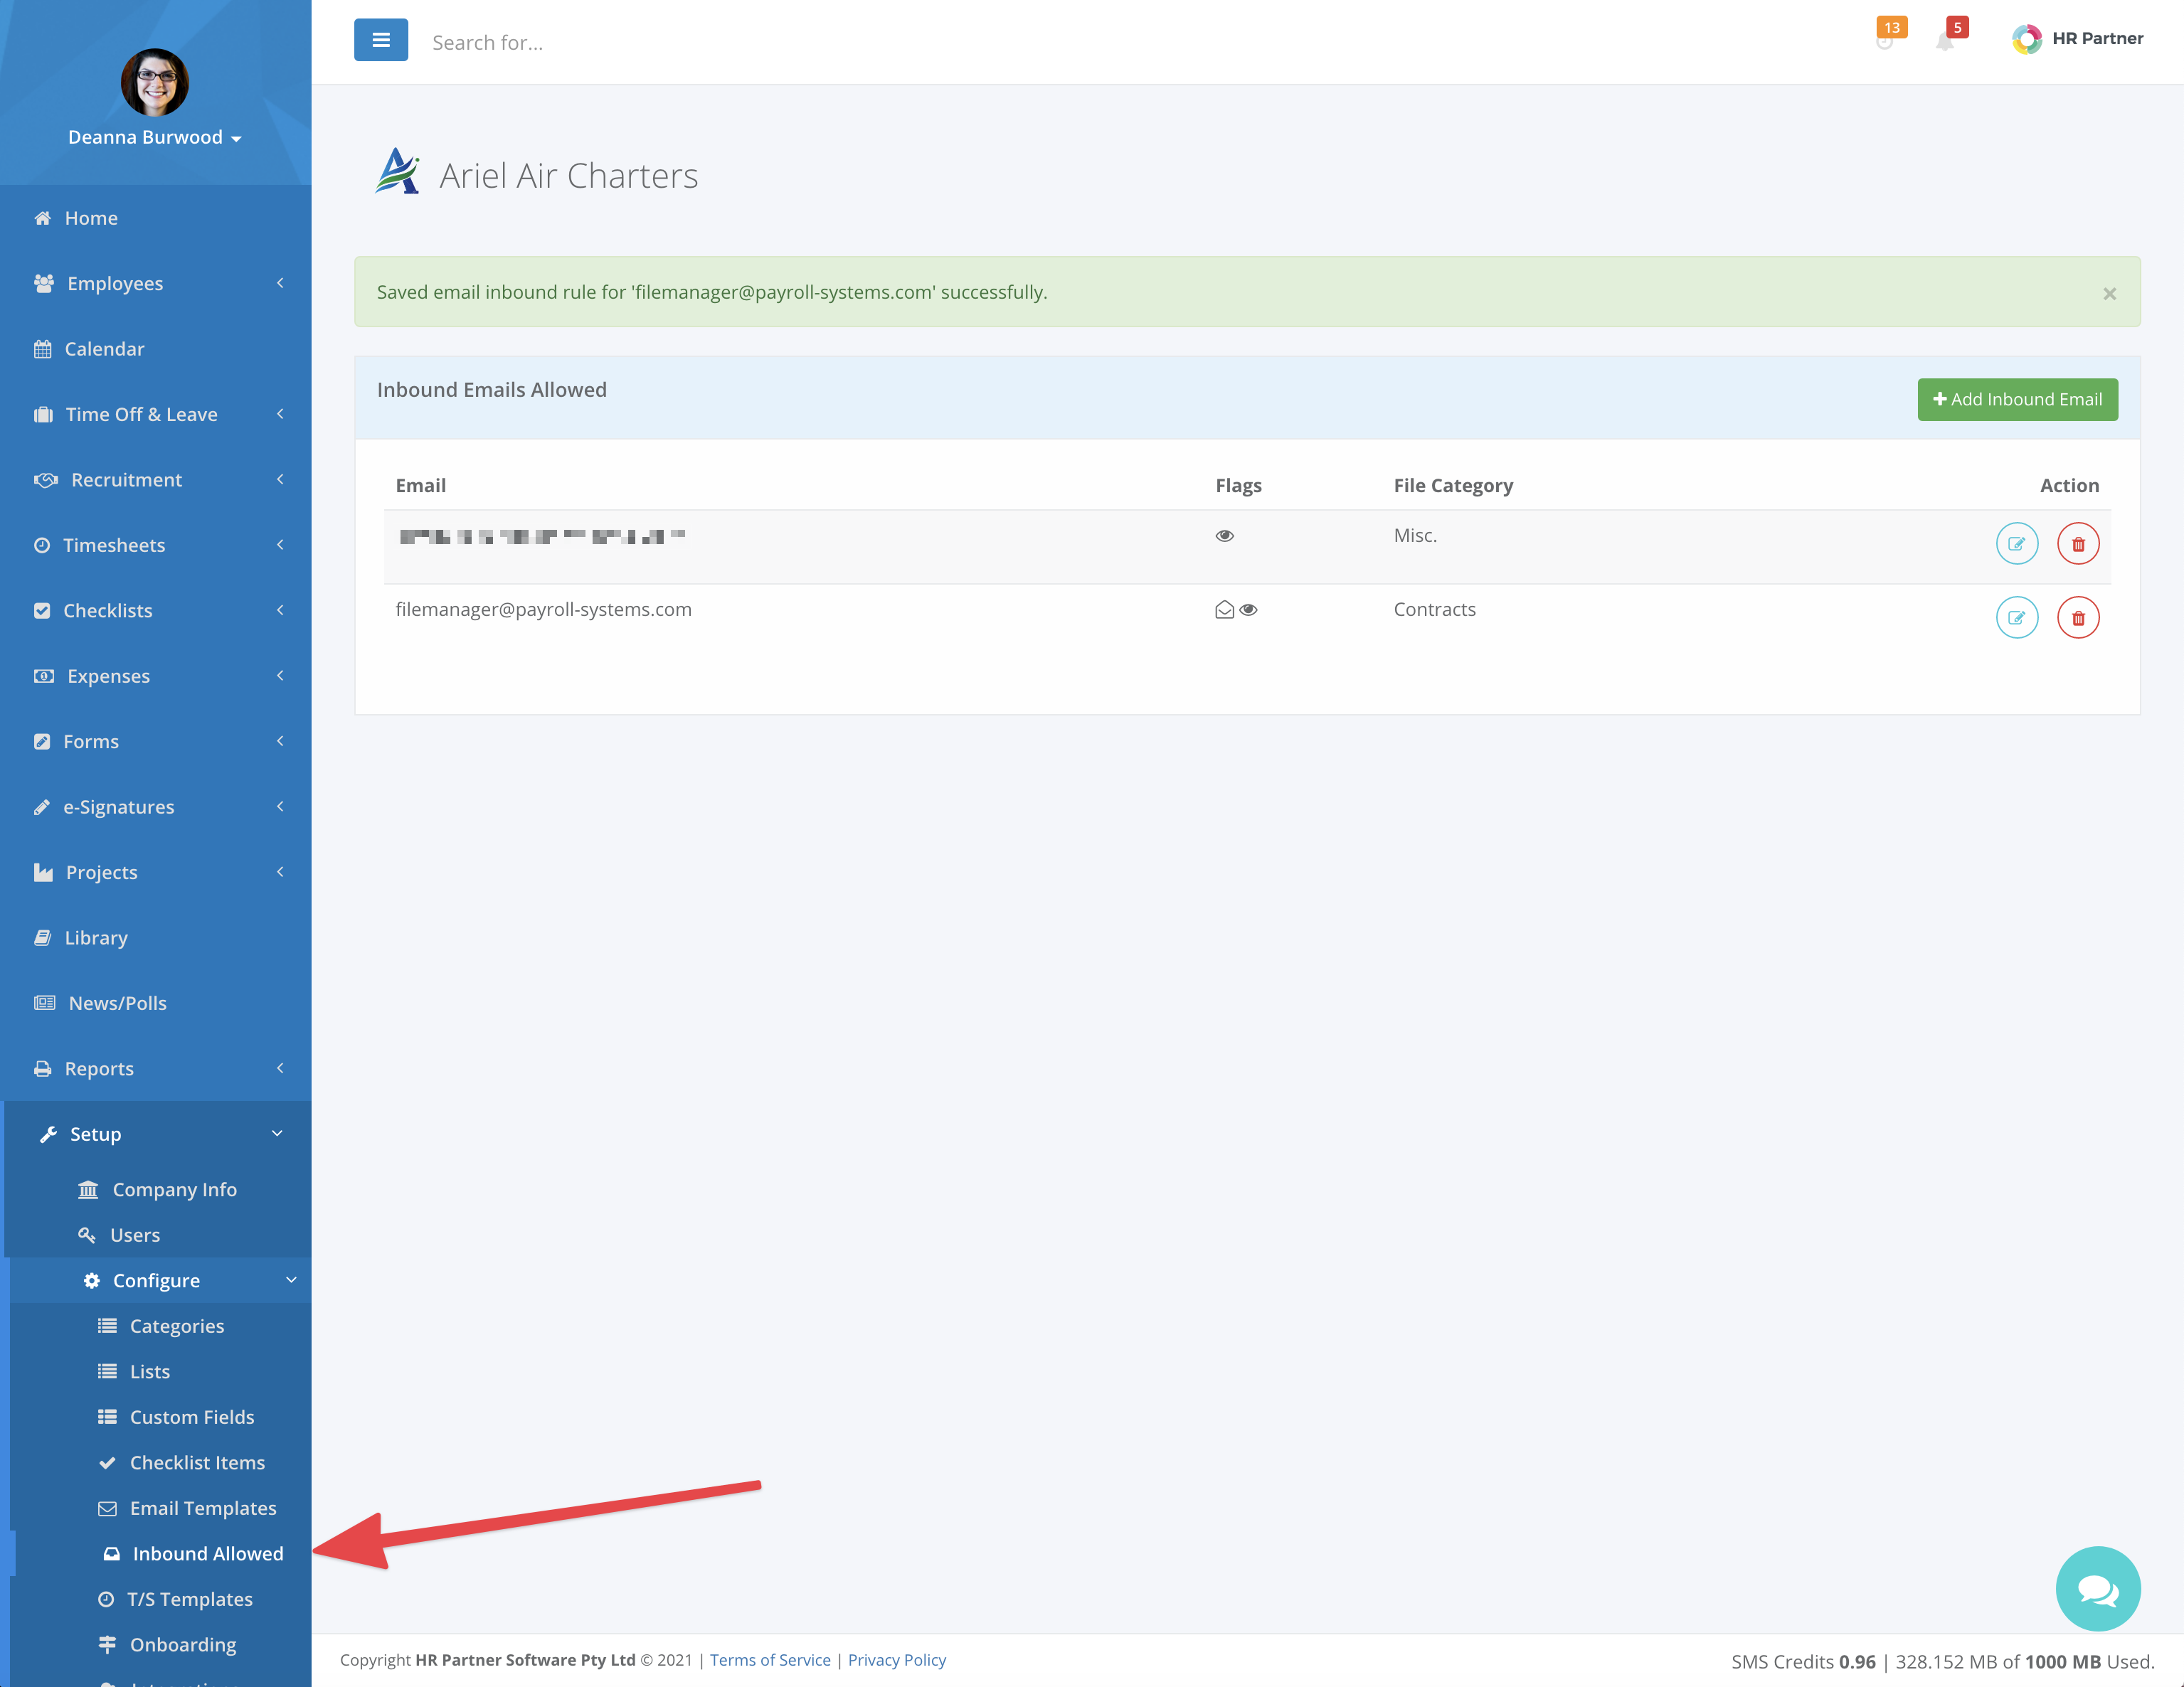Screen dimensions: 2184x1687
Task: Click the Reports printer icon
Action: [x=42, y=1069]
